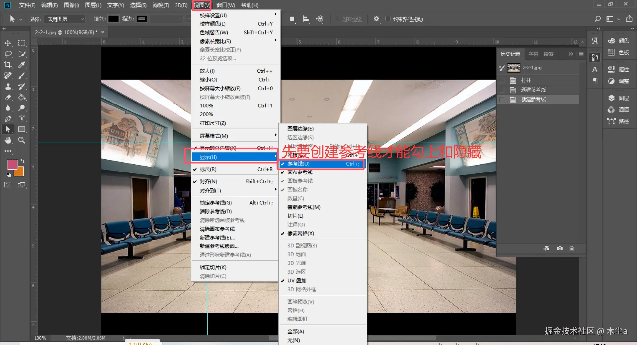637x345 pixels.
Task: Click the share icon
Action: coord(629,19)
